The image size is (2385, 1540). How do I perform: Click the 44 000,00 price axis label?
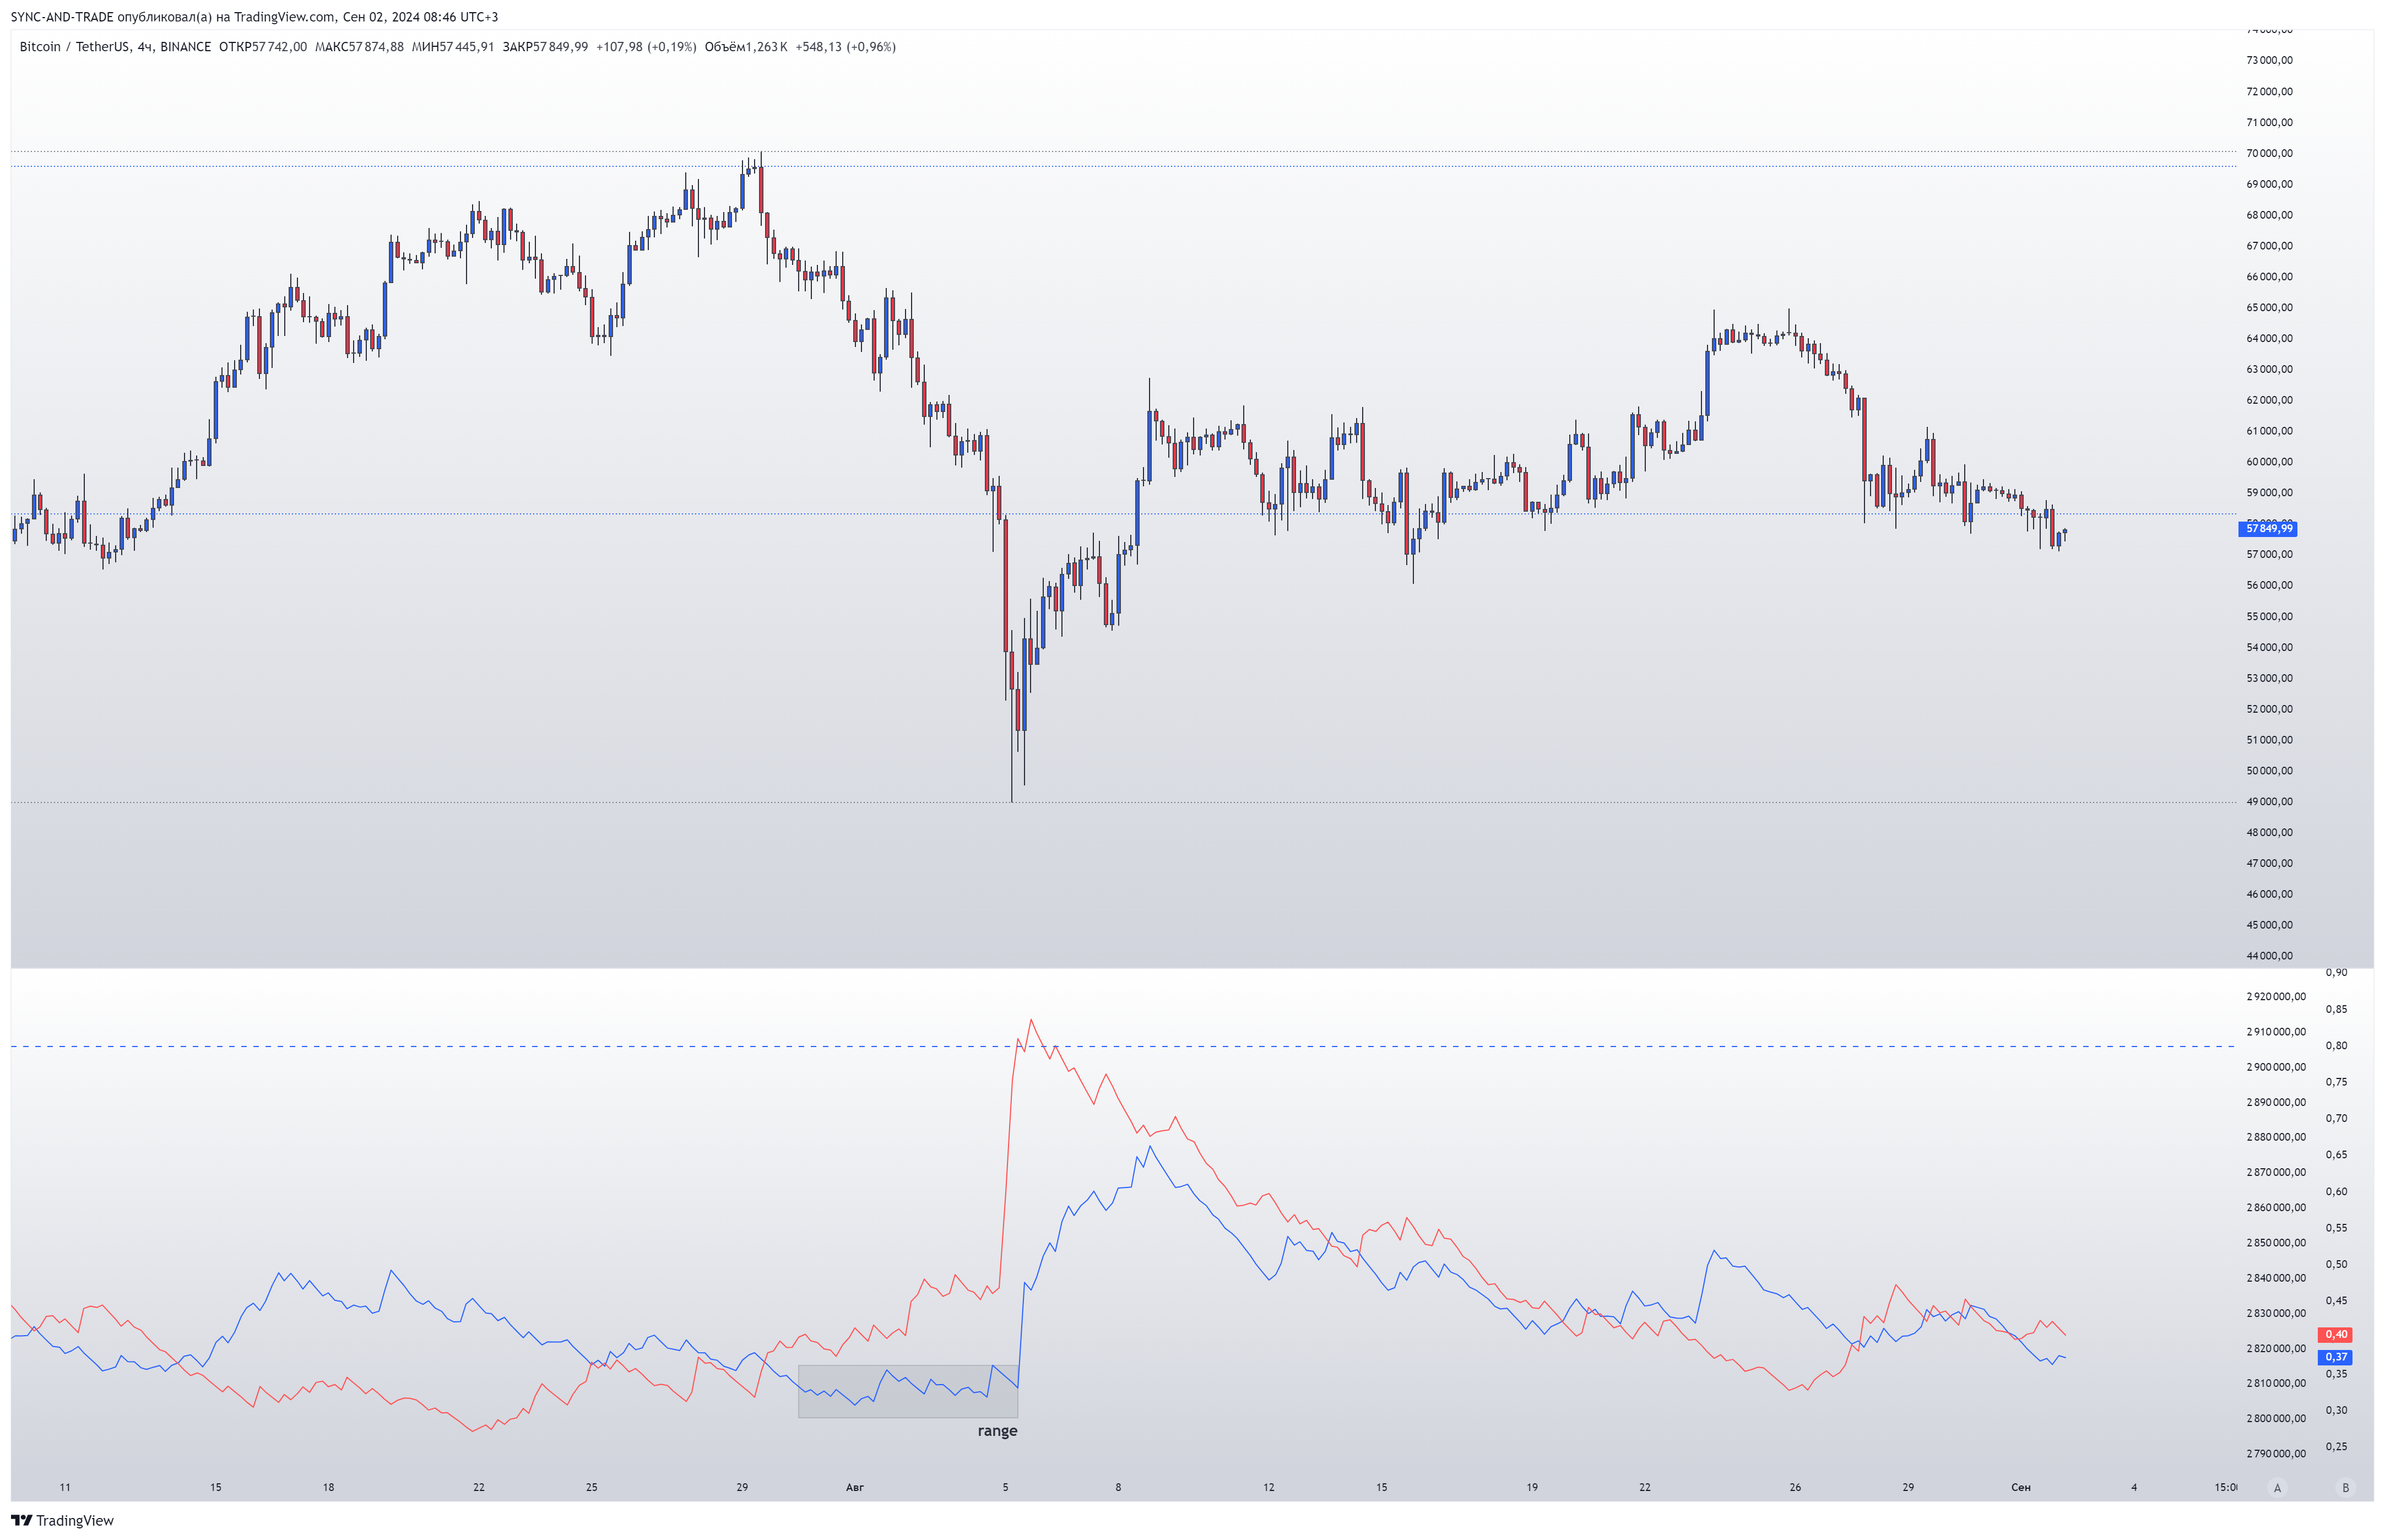2269,956
